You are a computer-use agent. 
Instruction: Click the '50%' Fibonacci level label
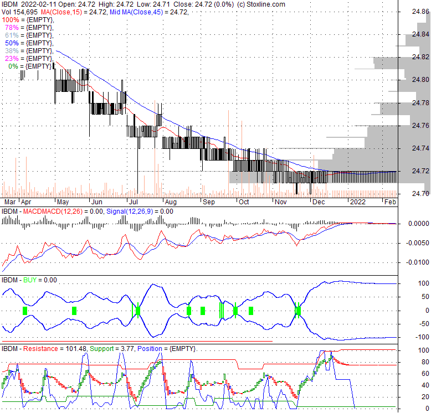12,43
